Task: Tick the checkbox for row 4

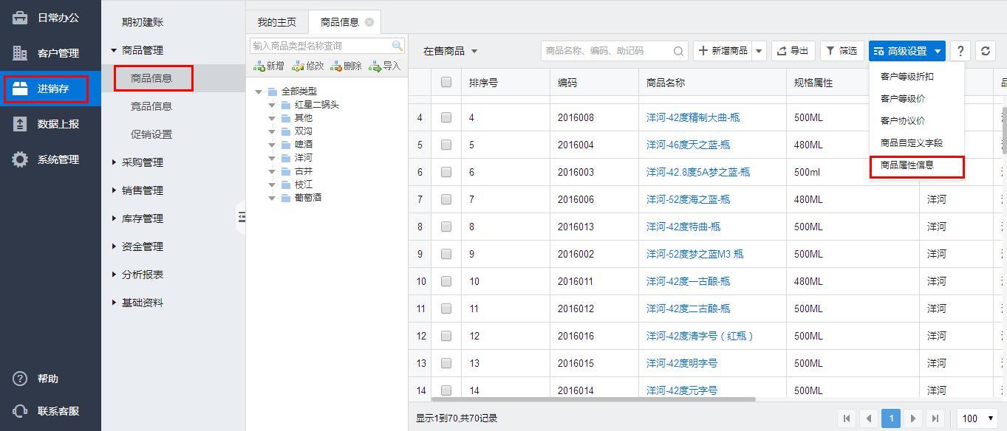Action: pyautogui.click(x=446, y=117)
